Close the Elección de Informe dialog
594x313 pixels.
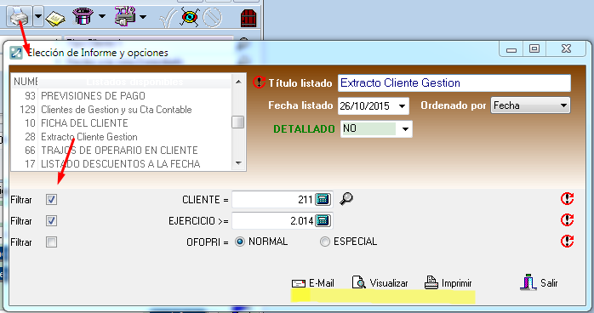566,49
